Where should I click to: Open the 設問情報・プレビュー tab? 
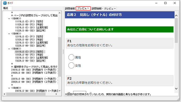pos(104,8)
